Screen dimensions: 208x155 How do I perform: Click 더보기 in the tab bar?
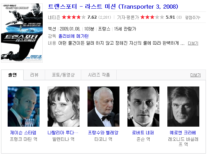pyautogui.click(x=195, y=75)
